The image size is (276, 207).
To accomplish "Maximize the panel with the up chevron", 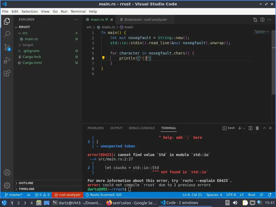I will click(264, 128).
